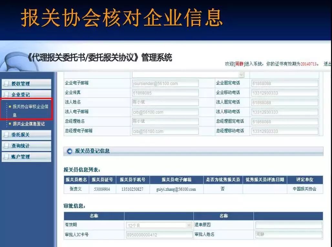Click the 企业移动电话 input field
The image size is (332, 247).
coord(285,93)
